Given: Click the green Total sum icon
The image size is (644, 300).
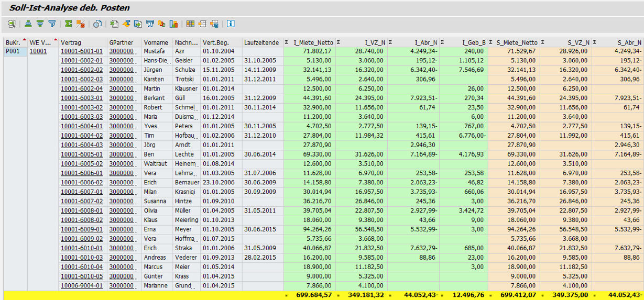Looking at the screenshot, I should tap(69, 24).
